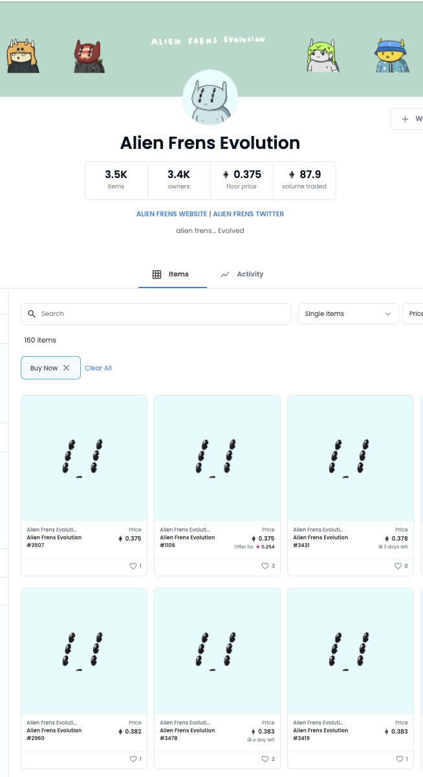Click the 0.375 floor price stat
423x777 pixels.
tap(242, 180)
